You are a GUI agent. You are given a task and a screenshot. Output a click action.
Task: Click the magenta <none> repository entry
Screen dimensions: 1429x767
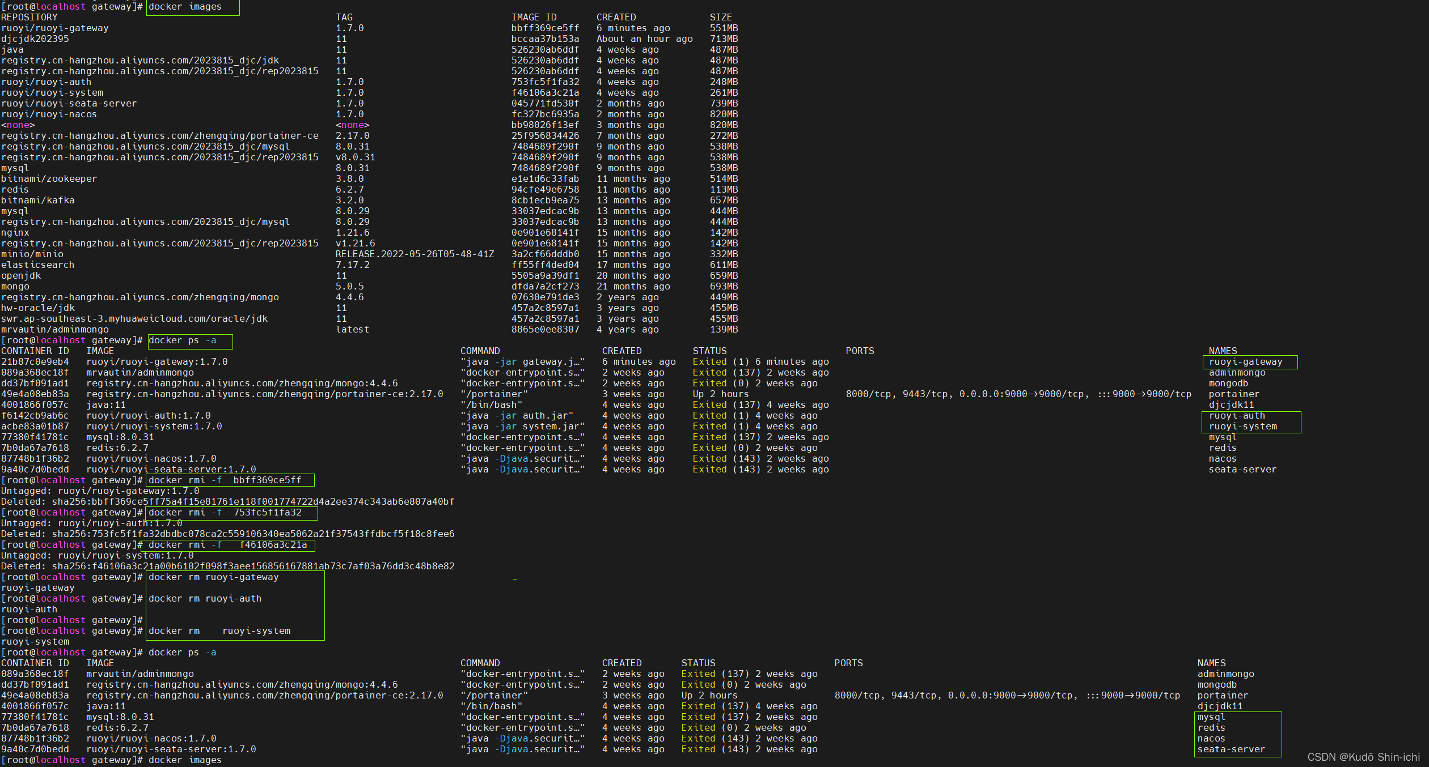click(x=18, y=125)
